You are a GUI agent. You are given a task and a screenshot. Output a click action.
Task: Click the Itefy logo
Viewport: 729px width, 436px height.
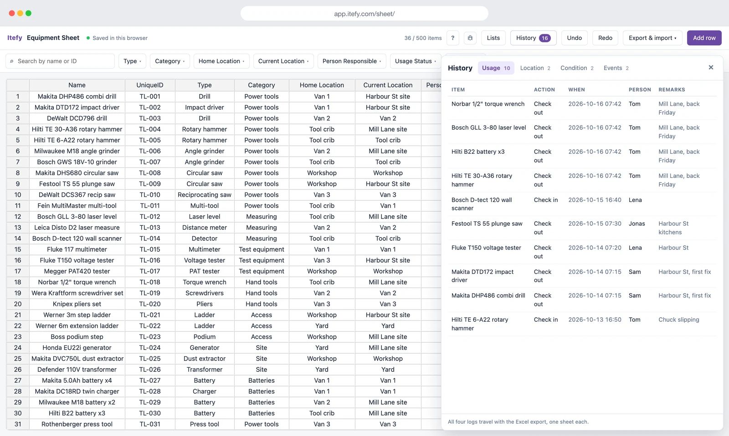click(15, 38)
